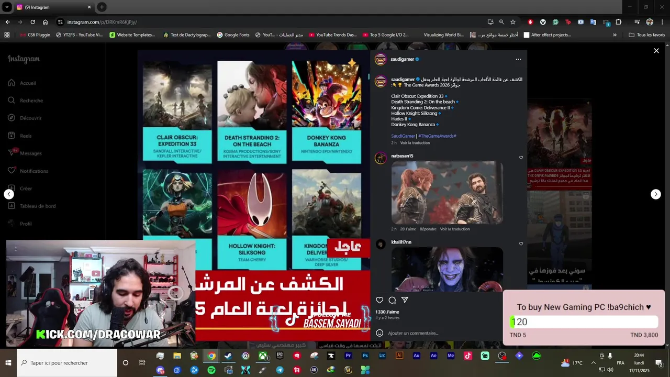The width and height of the screenshot is (670, 377).
Task: Open the comment bubble icon under post
Action: click(x=392, y=300)
